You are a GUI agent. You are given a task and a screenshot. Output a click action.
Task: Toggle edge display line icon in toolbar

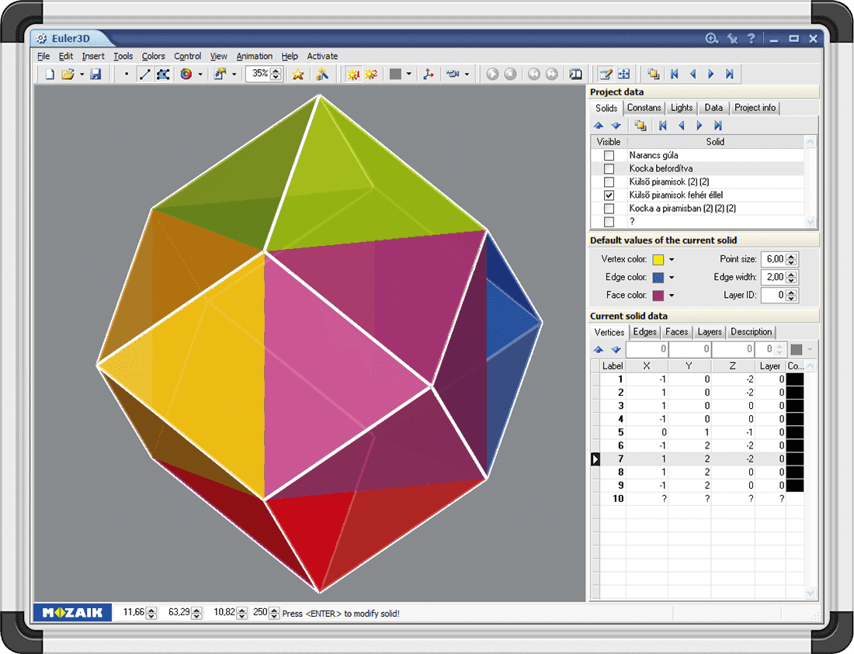click(144, 74)
